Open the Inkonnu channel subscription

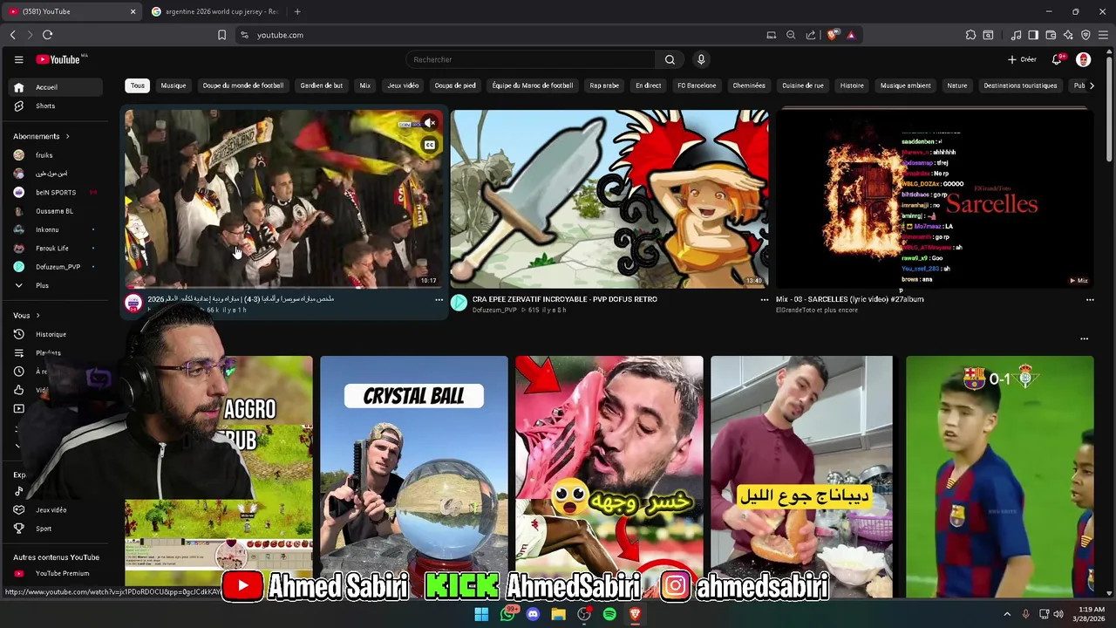[x=54, y=229]
